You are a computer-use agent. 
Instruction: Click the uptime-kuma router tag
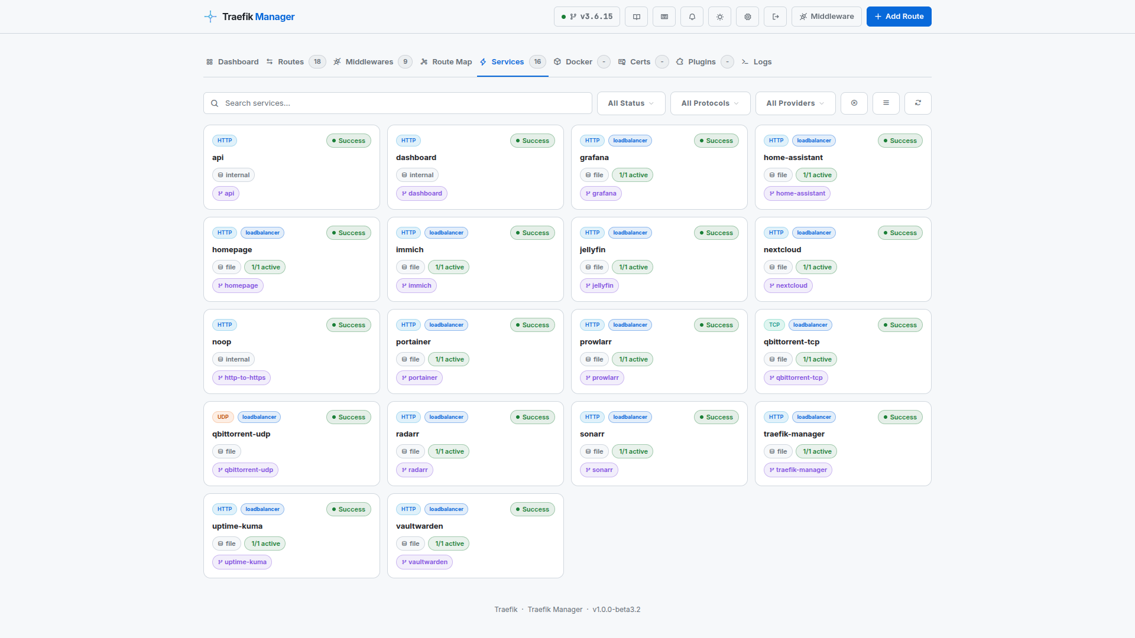pyautogui.click(x=242, y=562)
